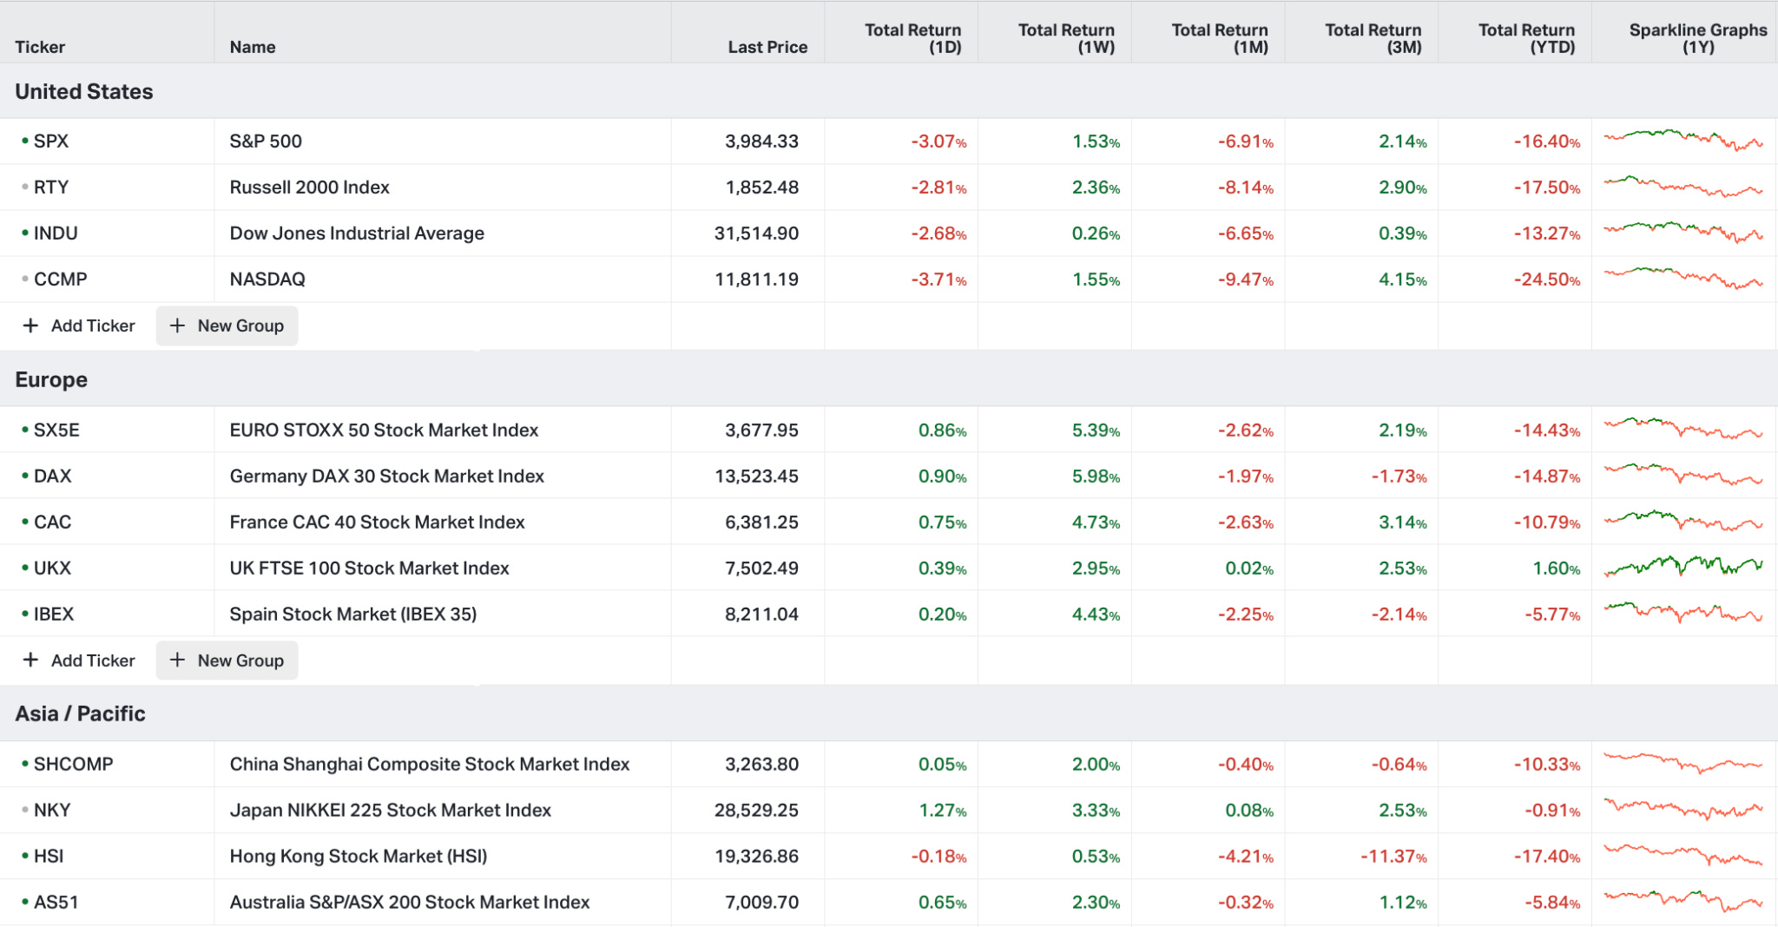Click the last price 13,523.45
This screenshot has width=1778, height=927.
756,476
